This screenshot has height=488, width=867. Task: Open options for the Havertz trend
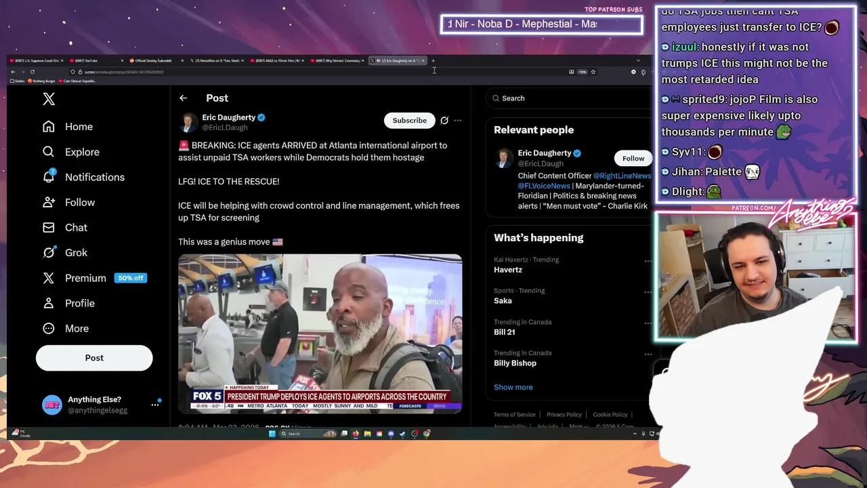pyautogui.click(x=648, y=261)
